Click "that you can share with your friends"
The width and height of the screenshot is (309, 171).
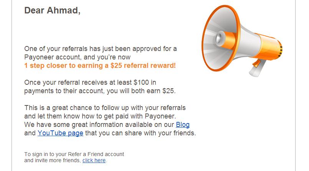click(140, 133)
